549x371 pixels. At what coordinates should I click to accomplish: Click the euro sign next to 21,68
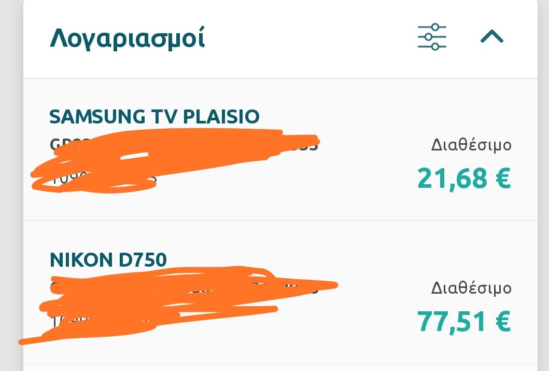(x=503, y=178)
